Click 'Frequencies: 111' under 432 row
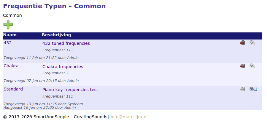 (58, 50)
